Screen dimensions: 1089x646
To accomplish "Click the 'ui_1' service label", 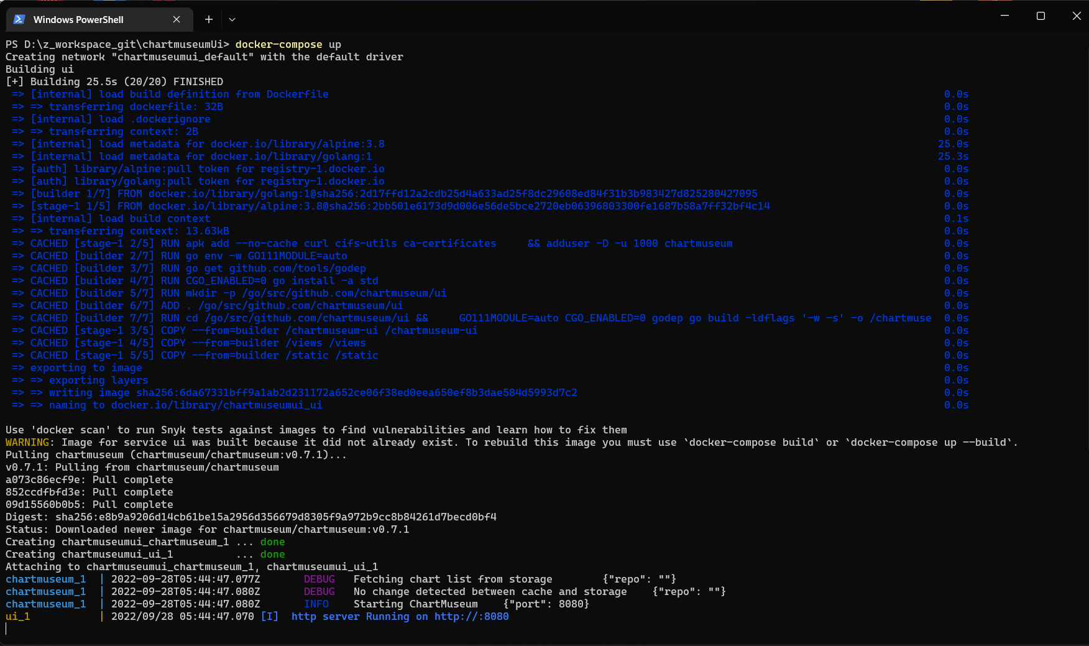I will (18, 616).
